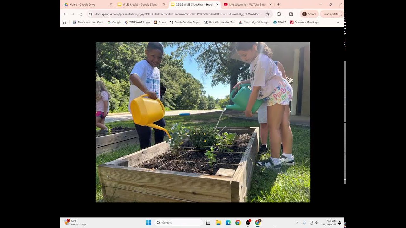Click the garden watering slide photo
This screenshot has width=406, height=228.
(x=203, y=122)
